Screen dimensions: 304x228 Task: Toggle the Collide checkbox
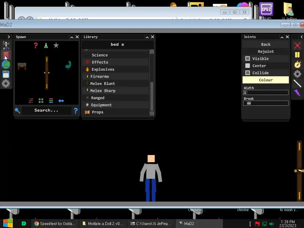click(248, 73)
